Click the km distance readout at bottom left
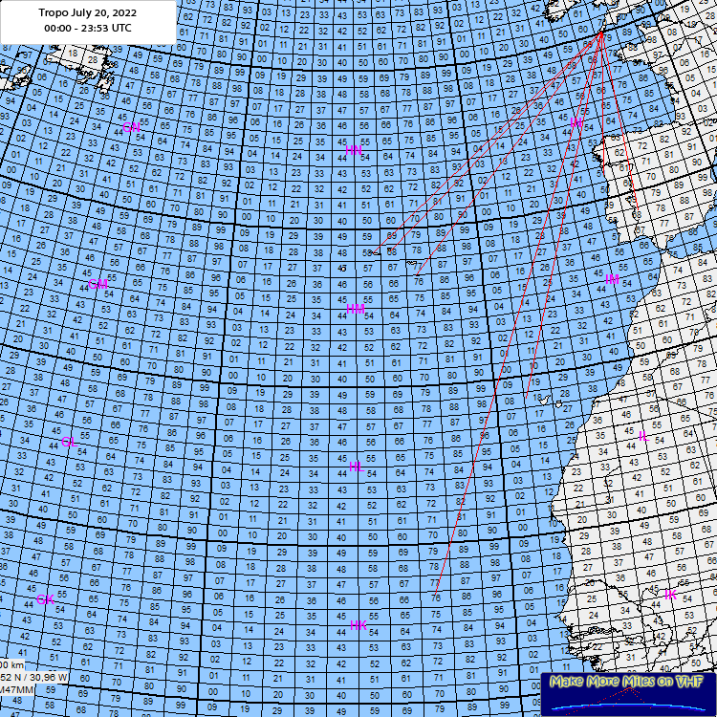Viewport: 717px width, 717px height. pyautogui.click(x=13, y=664)
